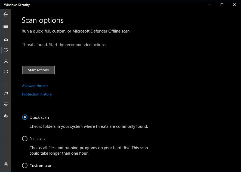View Protection history

[x=37, y=94]
